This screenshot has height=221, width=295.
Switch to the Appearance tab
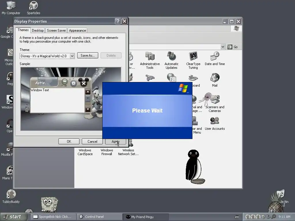pyautogui.click(x=77, y=31)
